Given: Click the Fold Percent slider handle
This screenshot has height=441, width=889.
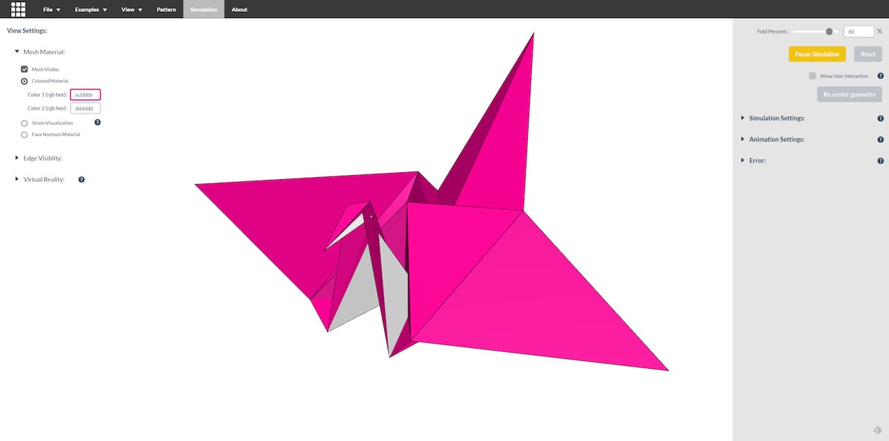Looking at the screenshot, I should click(x=829, y=31).
